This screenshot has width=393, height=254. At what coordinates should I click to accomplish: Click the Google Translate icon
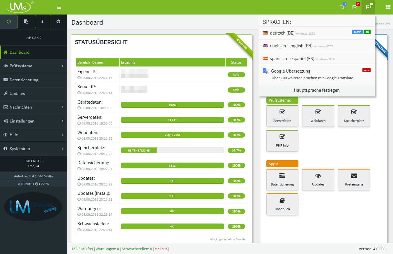tap(265, 71)
